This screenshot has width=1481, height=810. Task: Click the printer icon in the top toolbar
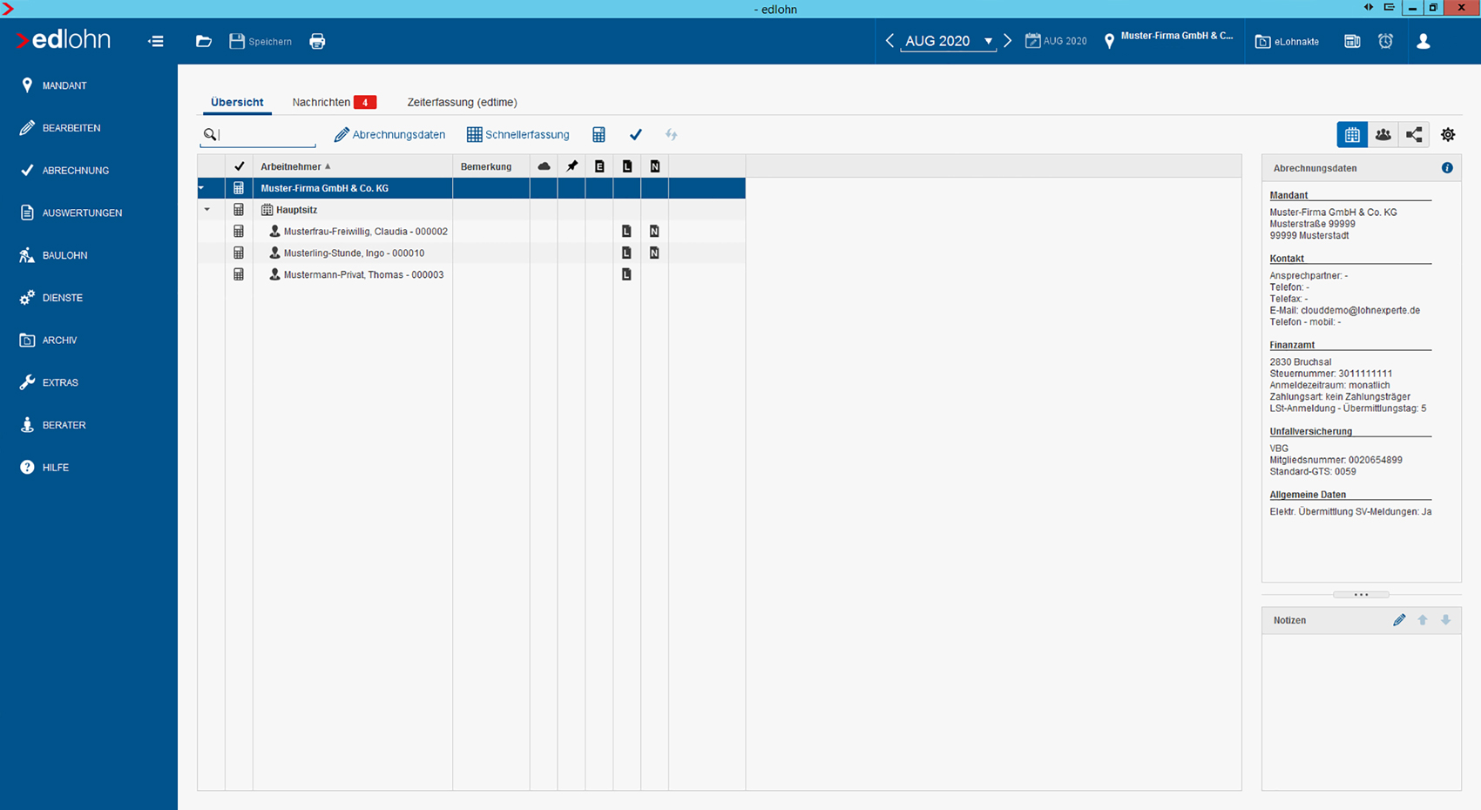(x=317, y=41)
